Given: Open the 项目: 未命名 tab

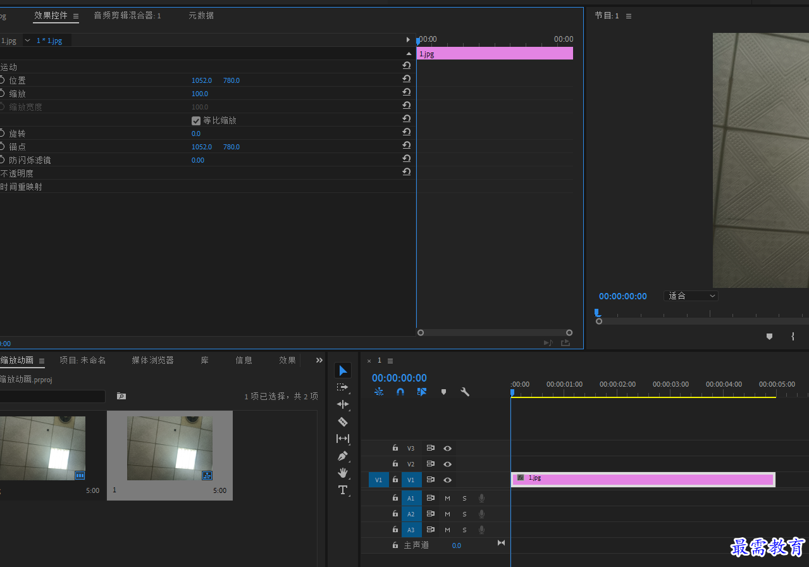Looking at the screenshot, I should pos(83,360).
